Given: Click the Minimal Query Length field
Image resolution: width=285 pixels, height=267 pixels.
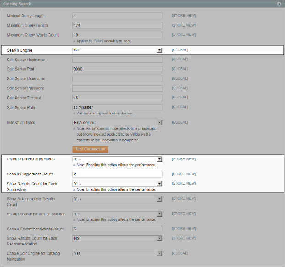Looking at the screenshot, I should point(117,16).
